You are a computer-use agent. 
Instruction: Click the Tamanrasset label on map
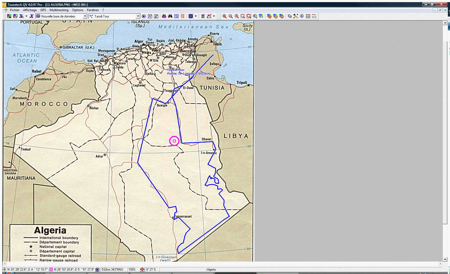(x=183, y=216)
